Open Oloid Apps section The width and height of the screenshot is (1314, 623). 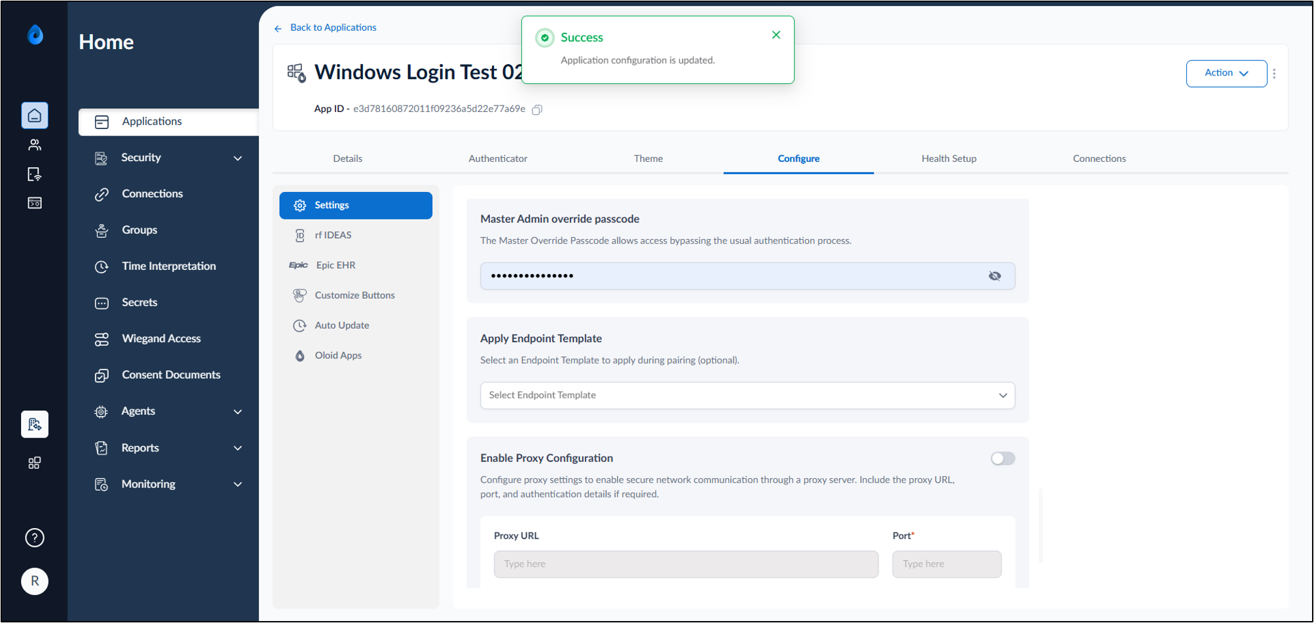click(356, 356)
